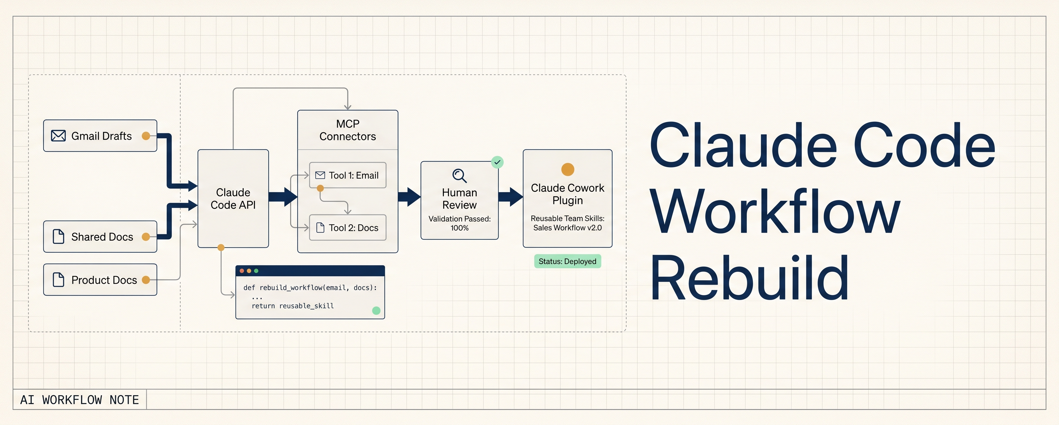Click the arrow from Human Review to Cowork Plugin
The width and height of the screenshot is (1059, 425).
click(x=511, y=197)
